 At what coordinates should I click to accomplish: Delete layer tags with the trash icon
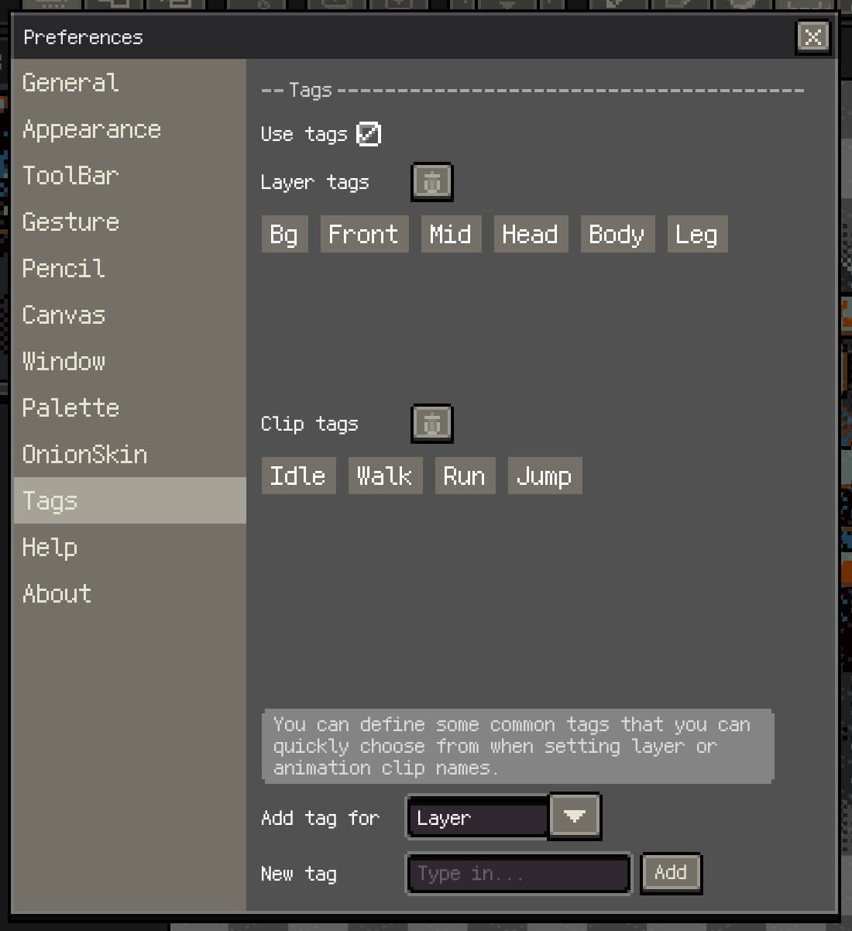[x=431, y=183]
